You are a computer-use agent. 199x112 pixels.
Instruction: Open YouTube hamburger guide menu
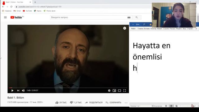[x=5, y=17]
